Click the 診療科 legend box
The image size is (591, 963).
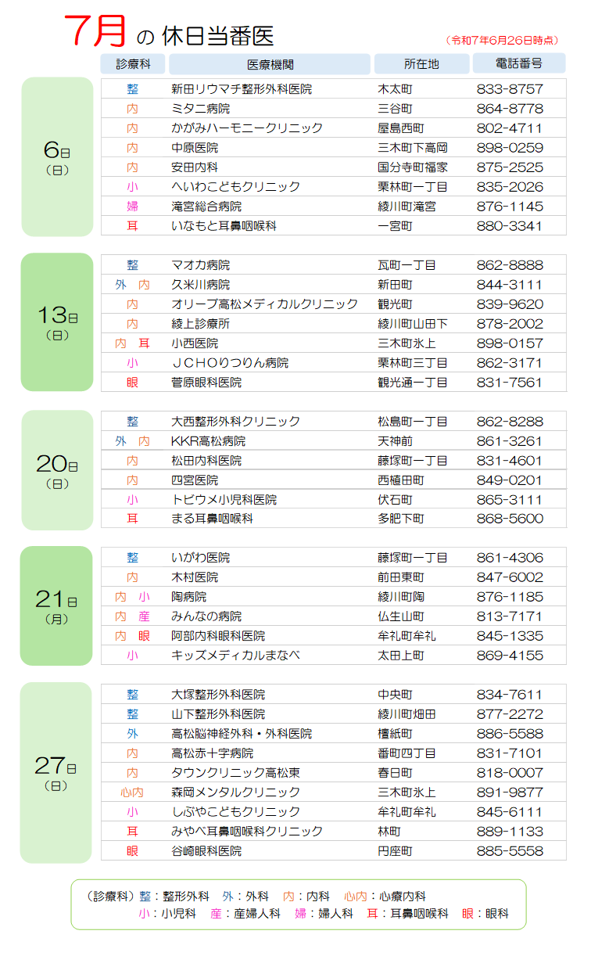click(x=299, y=904)
